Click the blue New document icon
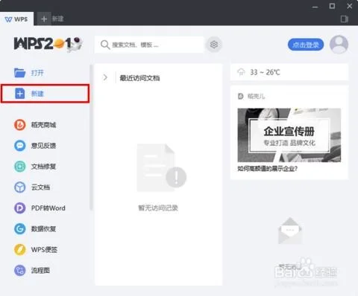The image size is (358, 296). click(x=20, y=94)
